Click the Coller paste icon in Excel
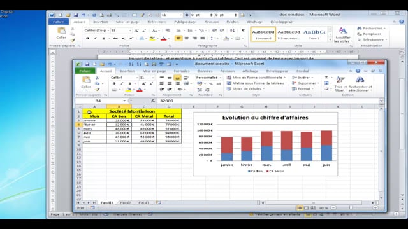The image size is (408, 229). (86, 80)
